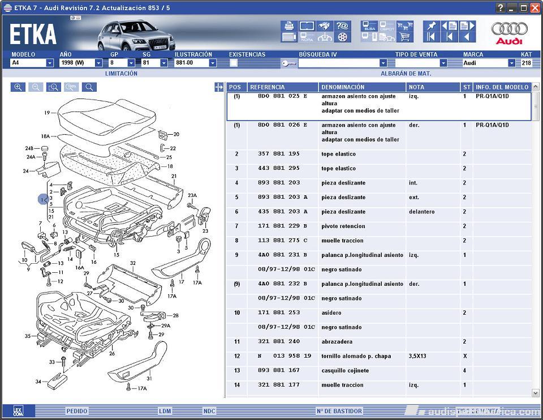
Task: Click the parts list scroll down arrow
Action: 536,393
